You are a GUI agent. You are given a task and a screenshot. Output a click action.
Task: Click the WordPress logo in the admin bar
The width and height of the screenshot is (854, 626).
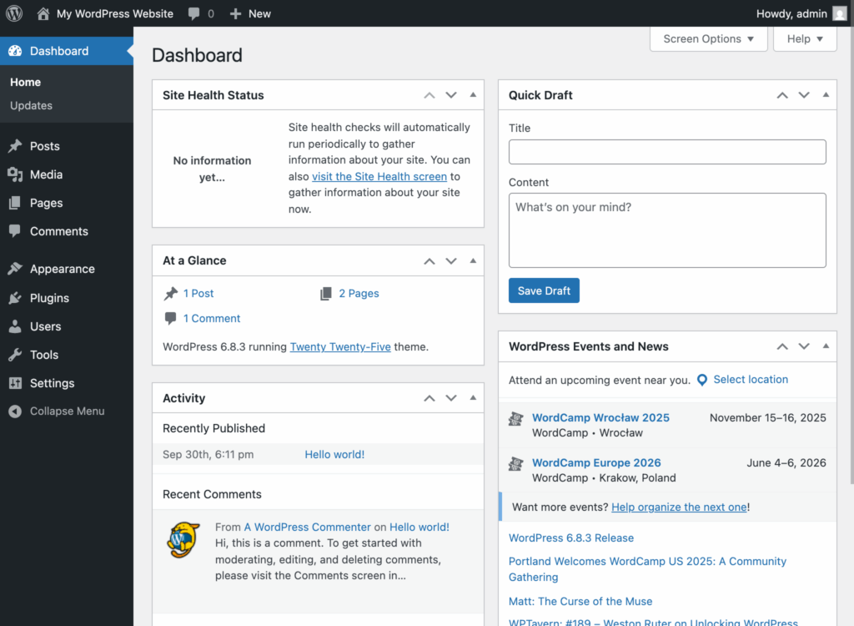pos(13,13)
